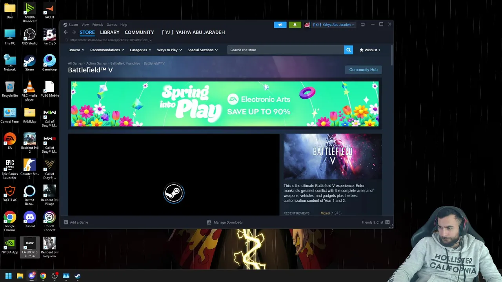Open Resident Evil Requiem desktop icon
This screenshot has height=282, width=502.
49,248
